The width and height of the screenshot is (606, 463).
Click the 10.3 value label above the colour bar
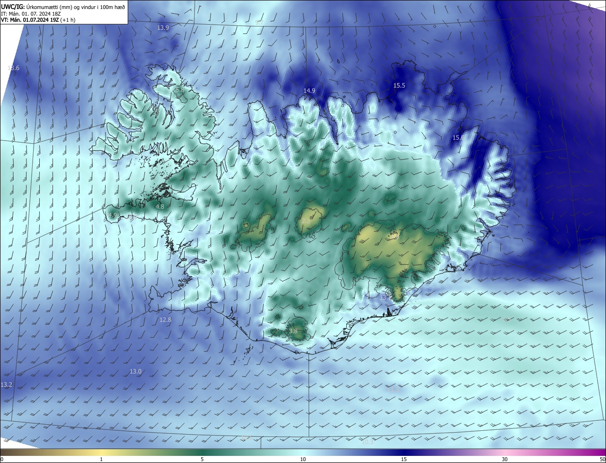click(367, 442)
